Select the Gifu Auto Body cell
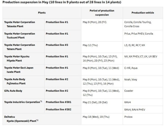This screenshot has height=126, width=167. coord(23,93)
